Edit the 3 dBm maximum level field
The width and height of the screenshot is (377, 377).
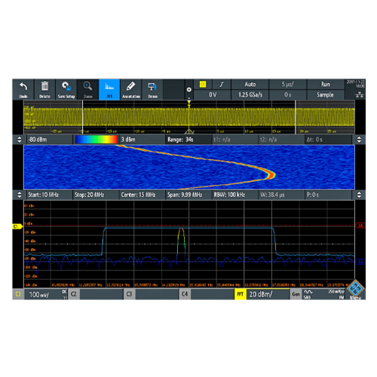(142, 139)
